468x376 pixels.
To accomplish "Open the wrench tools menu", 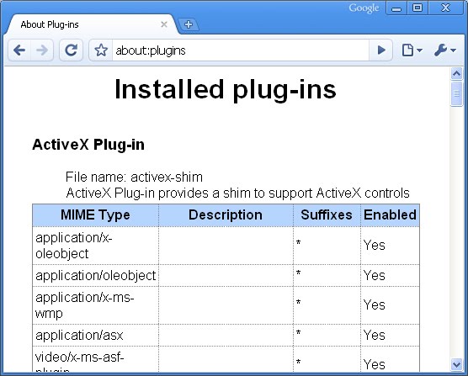I will 444,50.
